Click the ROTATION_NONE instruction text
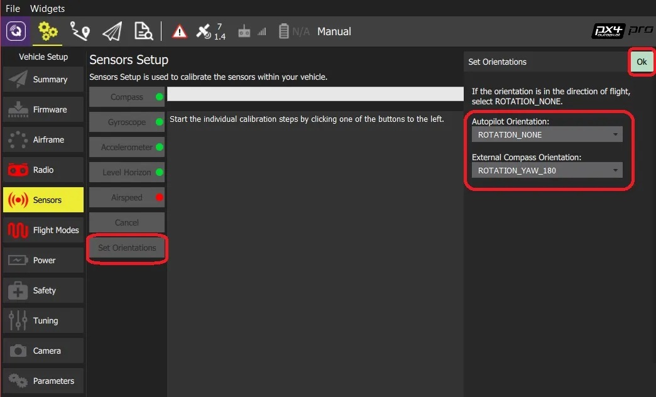The width and height of the screenshot is (656, 397). 551,96
